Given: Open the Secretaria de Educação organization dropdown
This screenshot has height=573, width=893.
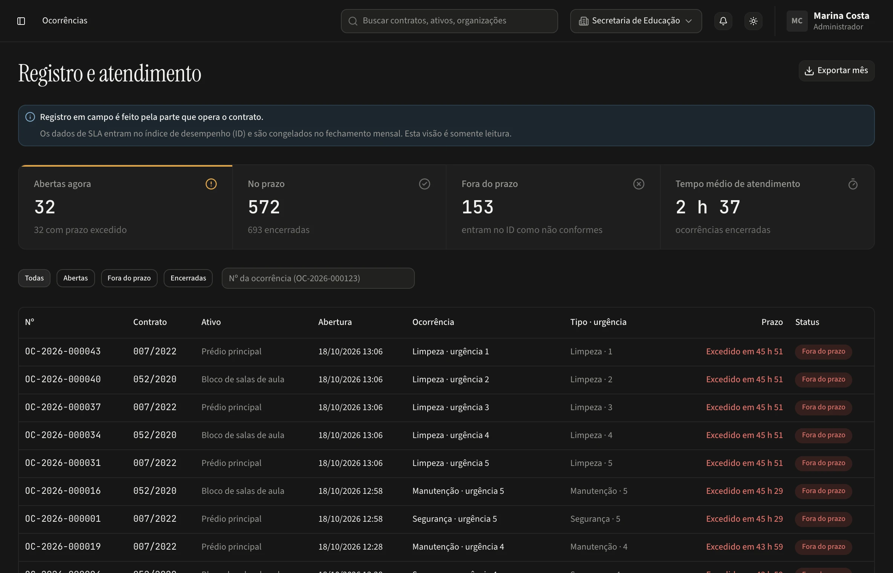Looking at the screenshot, I should click(636, 21).
